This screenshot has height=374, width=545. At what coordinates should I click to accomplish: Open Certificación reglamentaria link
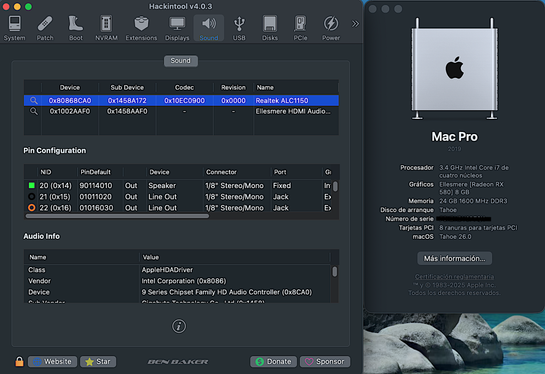click(x=455, y=276)
